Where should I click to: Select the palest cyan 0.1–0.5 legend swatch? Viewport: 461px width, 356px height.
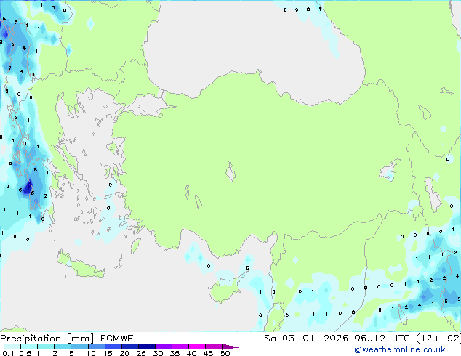tap(12, 347)
